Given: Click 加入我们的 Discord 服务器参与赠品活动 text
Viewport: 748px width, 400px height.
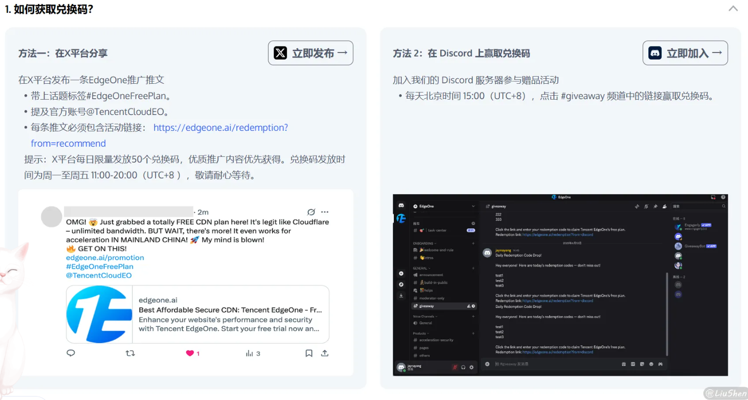Looking at the screenshot, I should [476, 80].
